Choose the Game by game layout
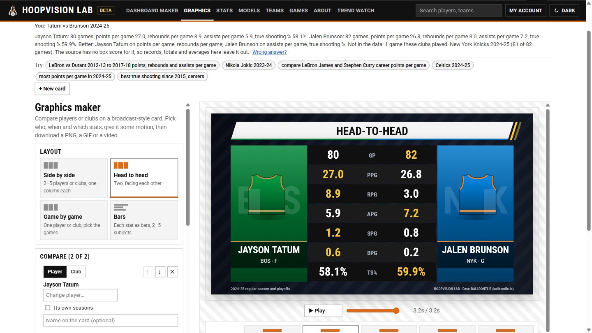Image resolution: width=592 pixels, height=333 pixels. [74, 220]
